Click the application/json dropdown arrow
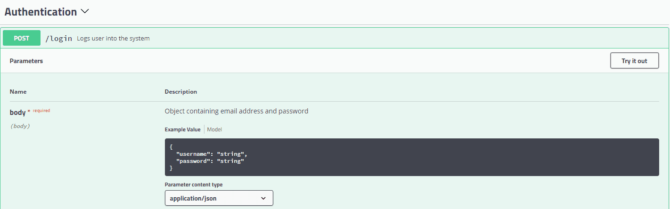Viewport: 670px width, 209px height. click(x=263, y=199)
